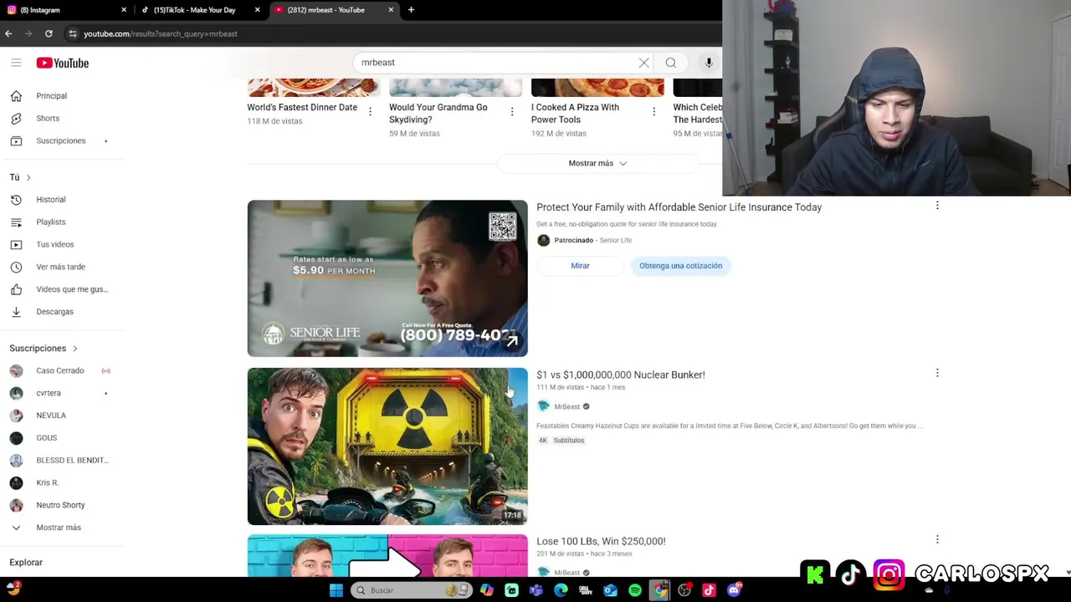1071x602 pixels.
Task: Open the NEVULA channel
Action: (x=50, y=416)
